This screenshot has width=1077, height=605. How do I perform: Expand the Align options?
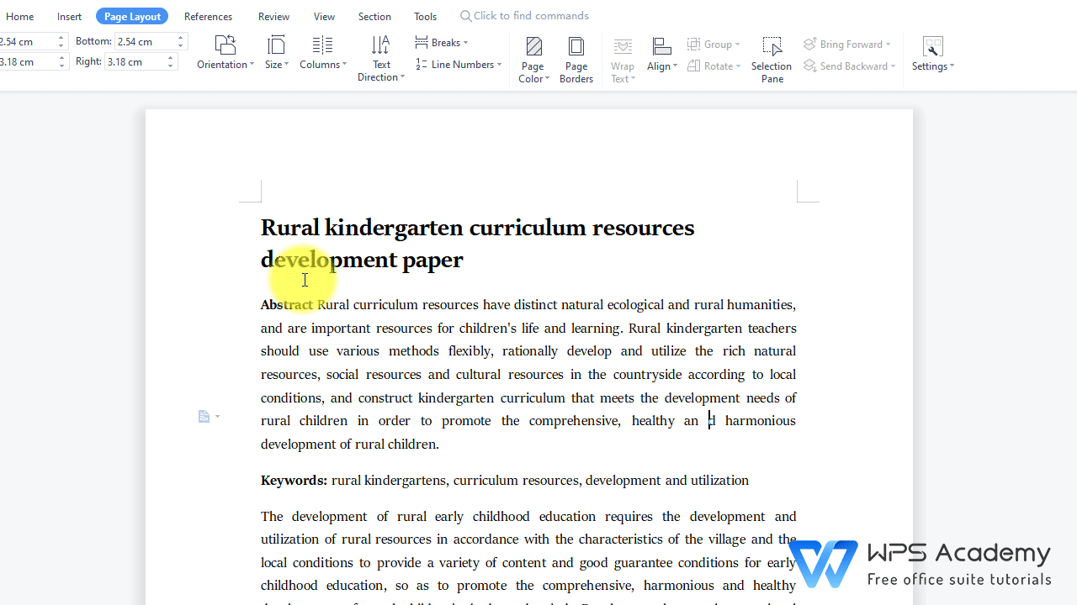pos(662,59)
